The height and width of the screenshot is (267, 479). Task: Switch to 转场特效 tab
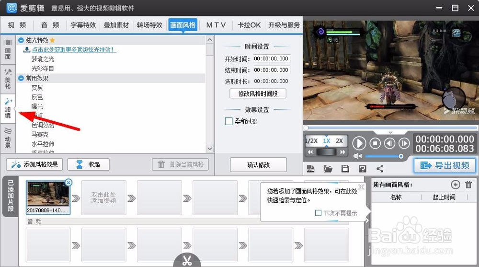click(149, 25)
